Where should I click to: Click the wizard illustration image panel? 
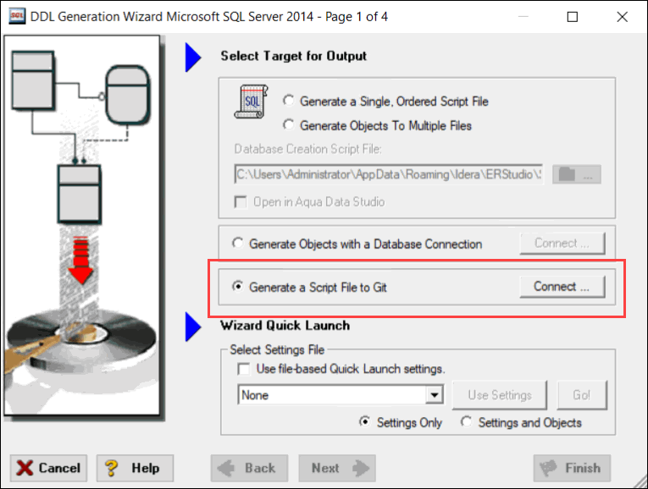[82, 225]
